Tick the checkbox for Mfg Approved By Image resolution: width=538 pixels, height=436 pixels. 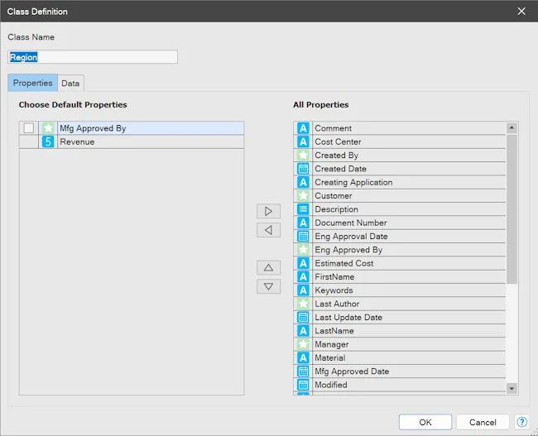coord(29,128)
